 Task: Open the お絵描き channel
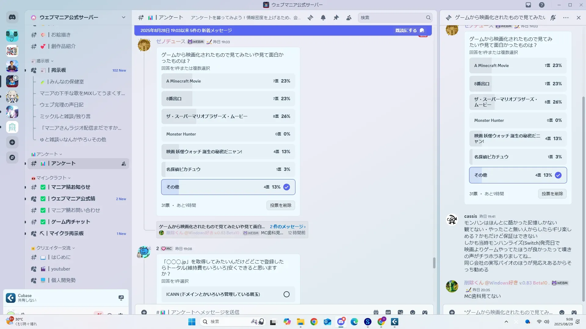click(x=61, y=35)
